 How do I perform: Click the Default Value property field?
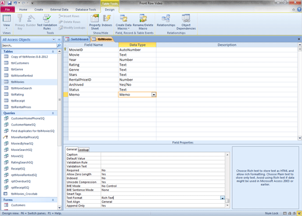pyautogui.click(x=163, y=159)
